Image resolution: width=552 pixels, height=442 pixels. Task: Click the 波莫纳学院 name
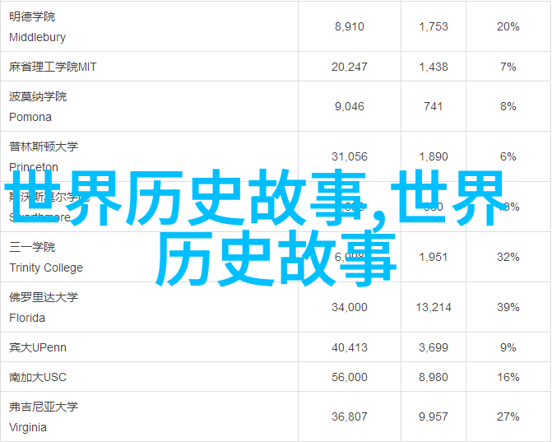point(38,96)
